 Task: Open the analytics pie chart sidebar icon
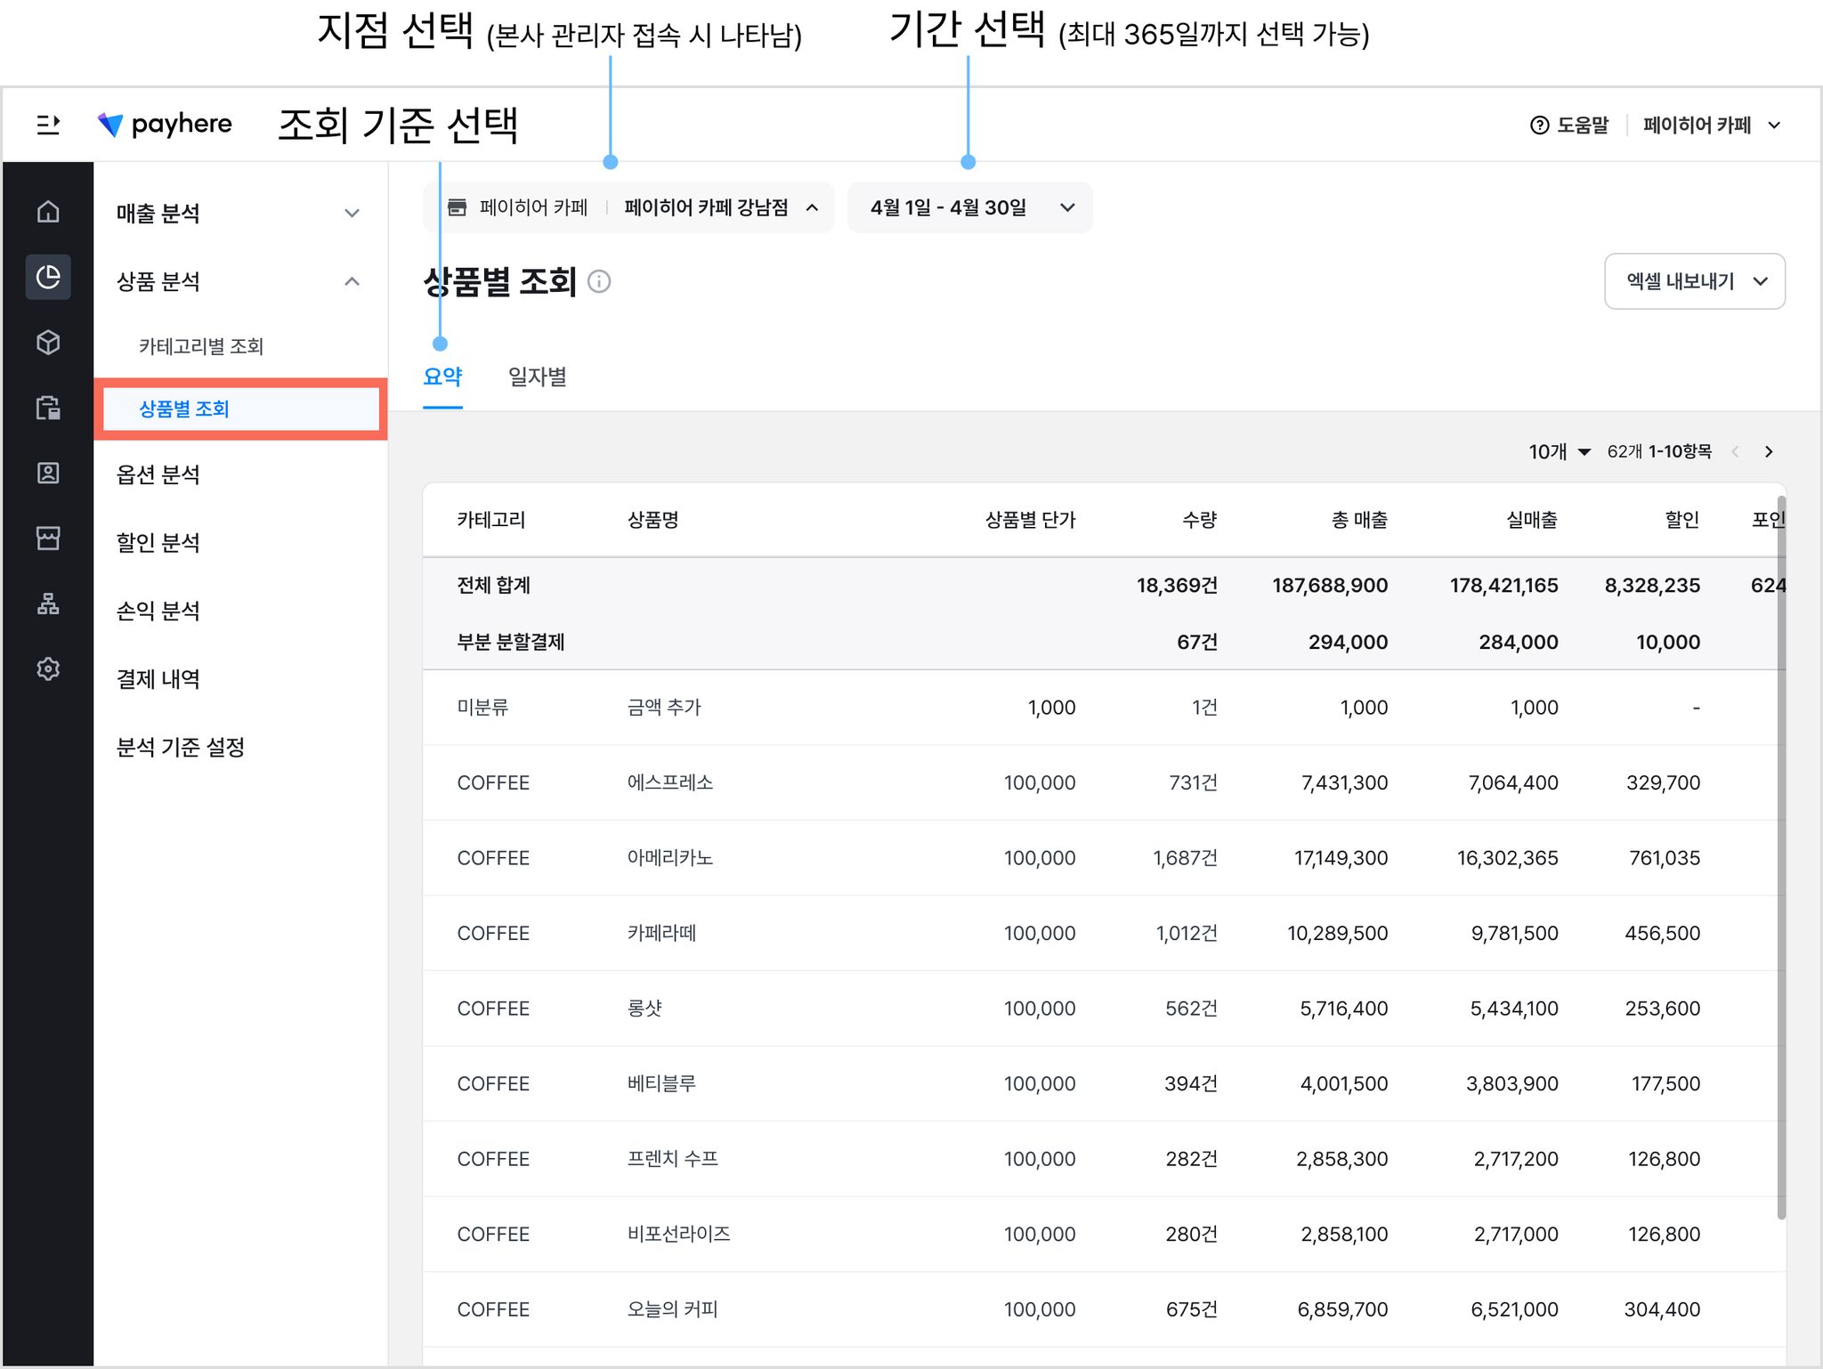[x=48, y=277]
